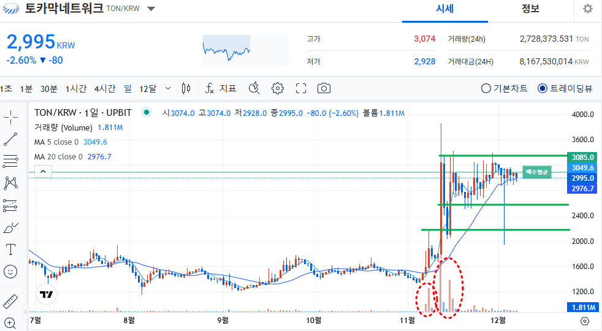Activate the zoom-in magnifier tool
602x331 pixels.
[x=10, y=323]
